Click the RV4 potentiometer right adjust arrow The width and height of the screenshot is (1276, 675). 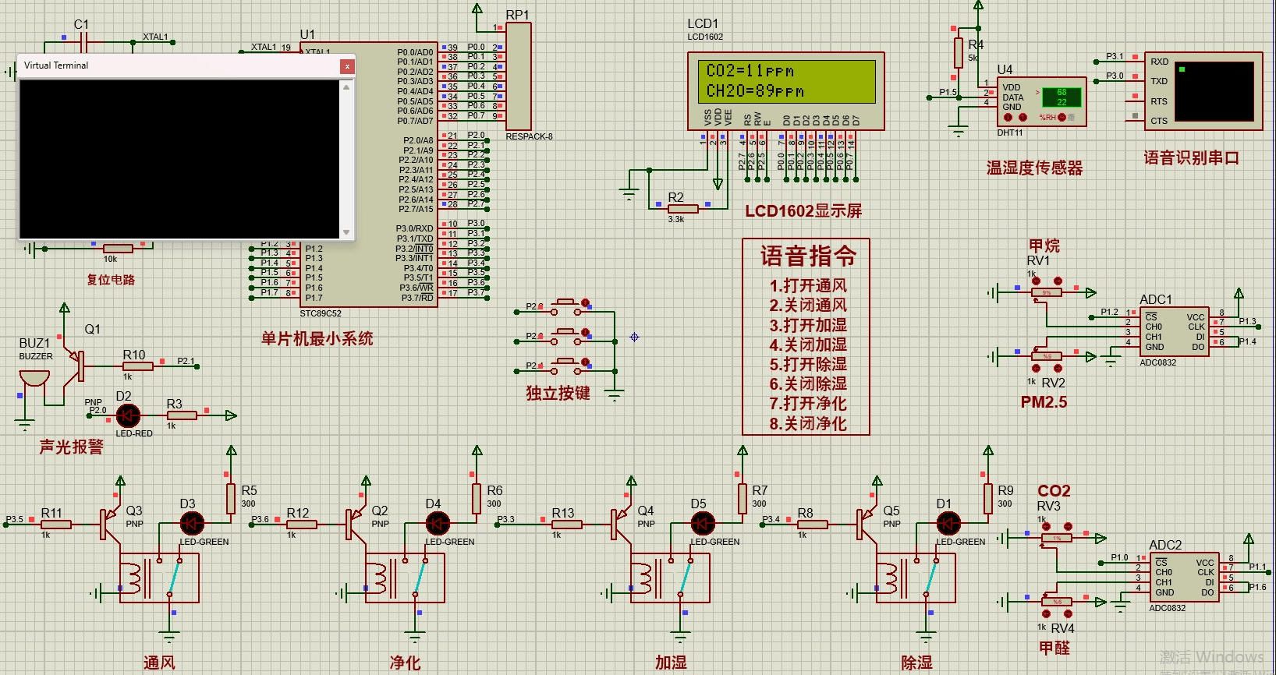(1068, 613)
